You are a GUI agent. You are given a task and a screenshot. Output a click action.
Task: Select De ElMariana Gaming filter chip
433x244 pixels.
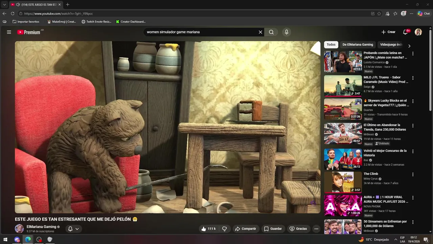click(358, 44)
